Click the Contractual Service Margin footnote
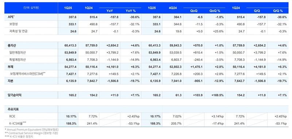The height and width of the screenshot is (139, 292). point(31,133)
